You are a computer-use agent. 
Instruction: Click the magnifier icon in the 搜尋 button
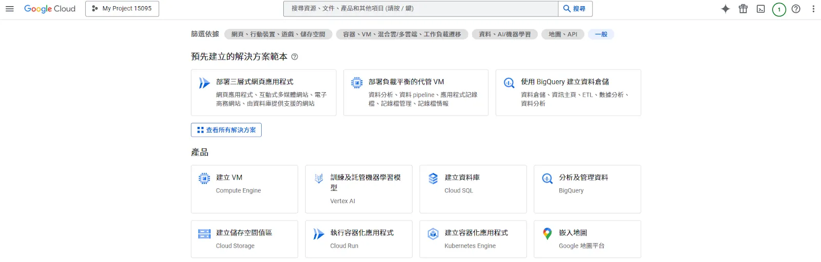point(567,9)
